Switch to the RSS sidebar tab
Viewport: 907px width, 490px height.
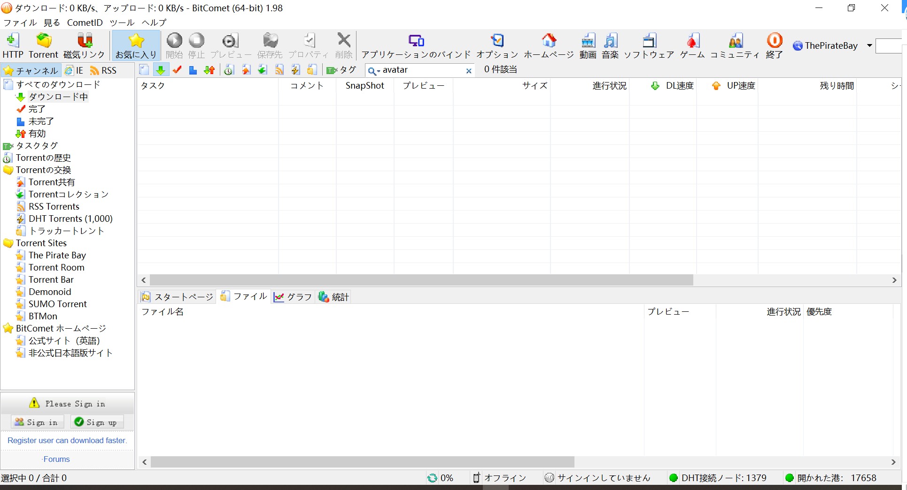click(103, 70)
